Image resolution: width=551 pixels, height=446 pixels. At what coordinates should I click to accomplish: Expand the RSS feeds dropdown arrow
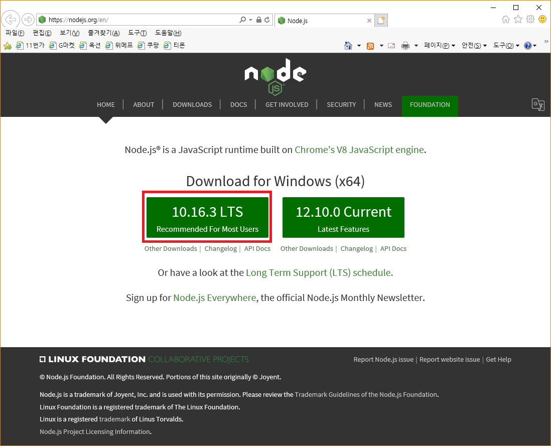tap(381, 46)
